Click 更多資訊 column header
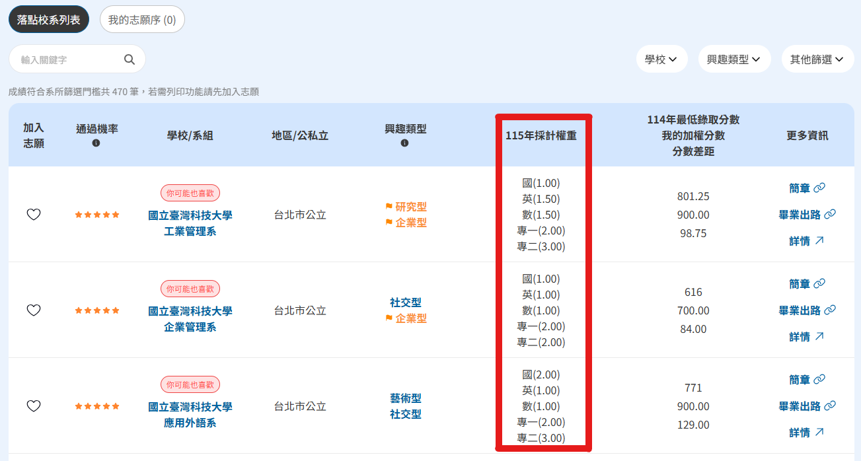 (807, 136)
